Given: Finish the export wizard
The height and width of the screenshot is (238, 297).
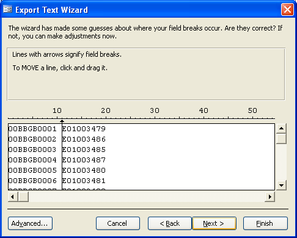Looking at the screenshot, I should [265, 223].
